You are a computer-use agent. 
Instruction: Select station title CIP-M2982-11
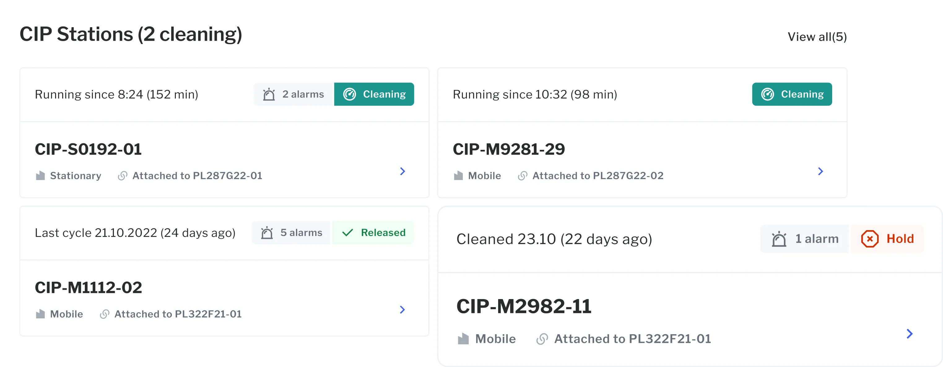[524, 306]
